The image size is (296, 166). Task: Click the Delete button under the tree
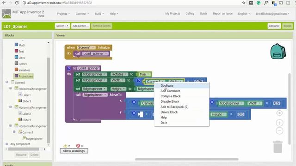(x=34, y=155)
